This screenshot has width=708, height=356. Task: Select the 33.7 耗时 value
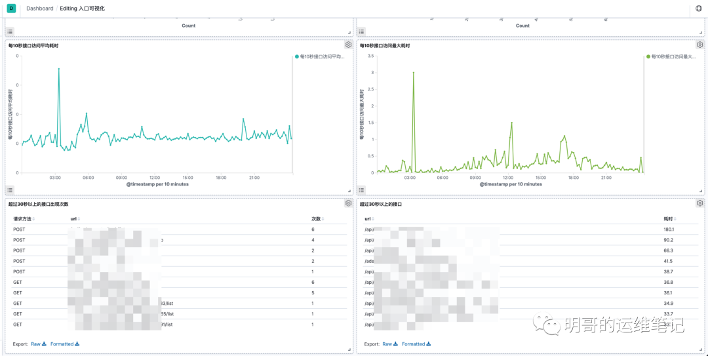(668, 314)
